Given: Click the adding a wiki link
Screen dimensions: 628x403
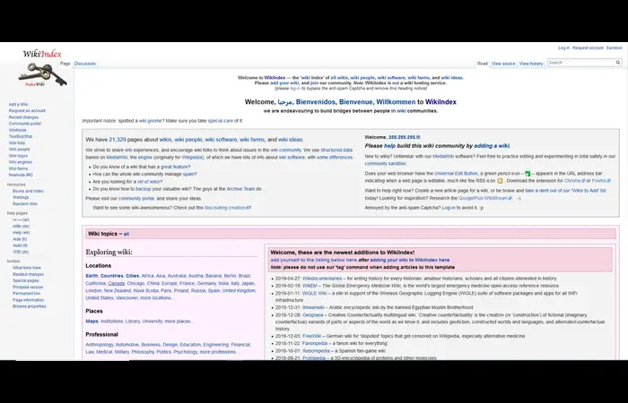Looking at the screenshot, I should coord(492,146).
